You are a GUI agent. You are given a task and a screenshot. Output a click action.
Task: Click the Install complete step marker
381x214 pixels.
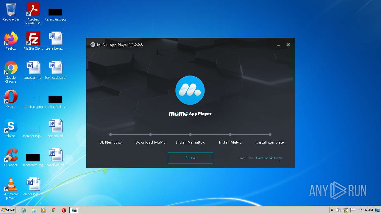point(270,135)
